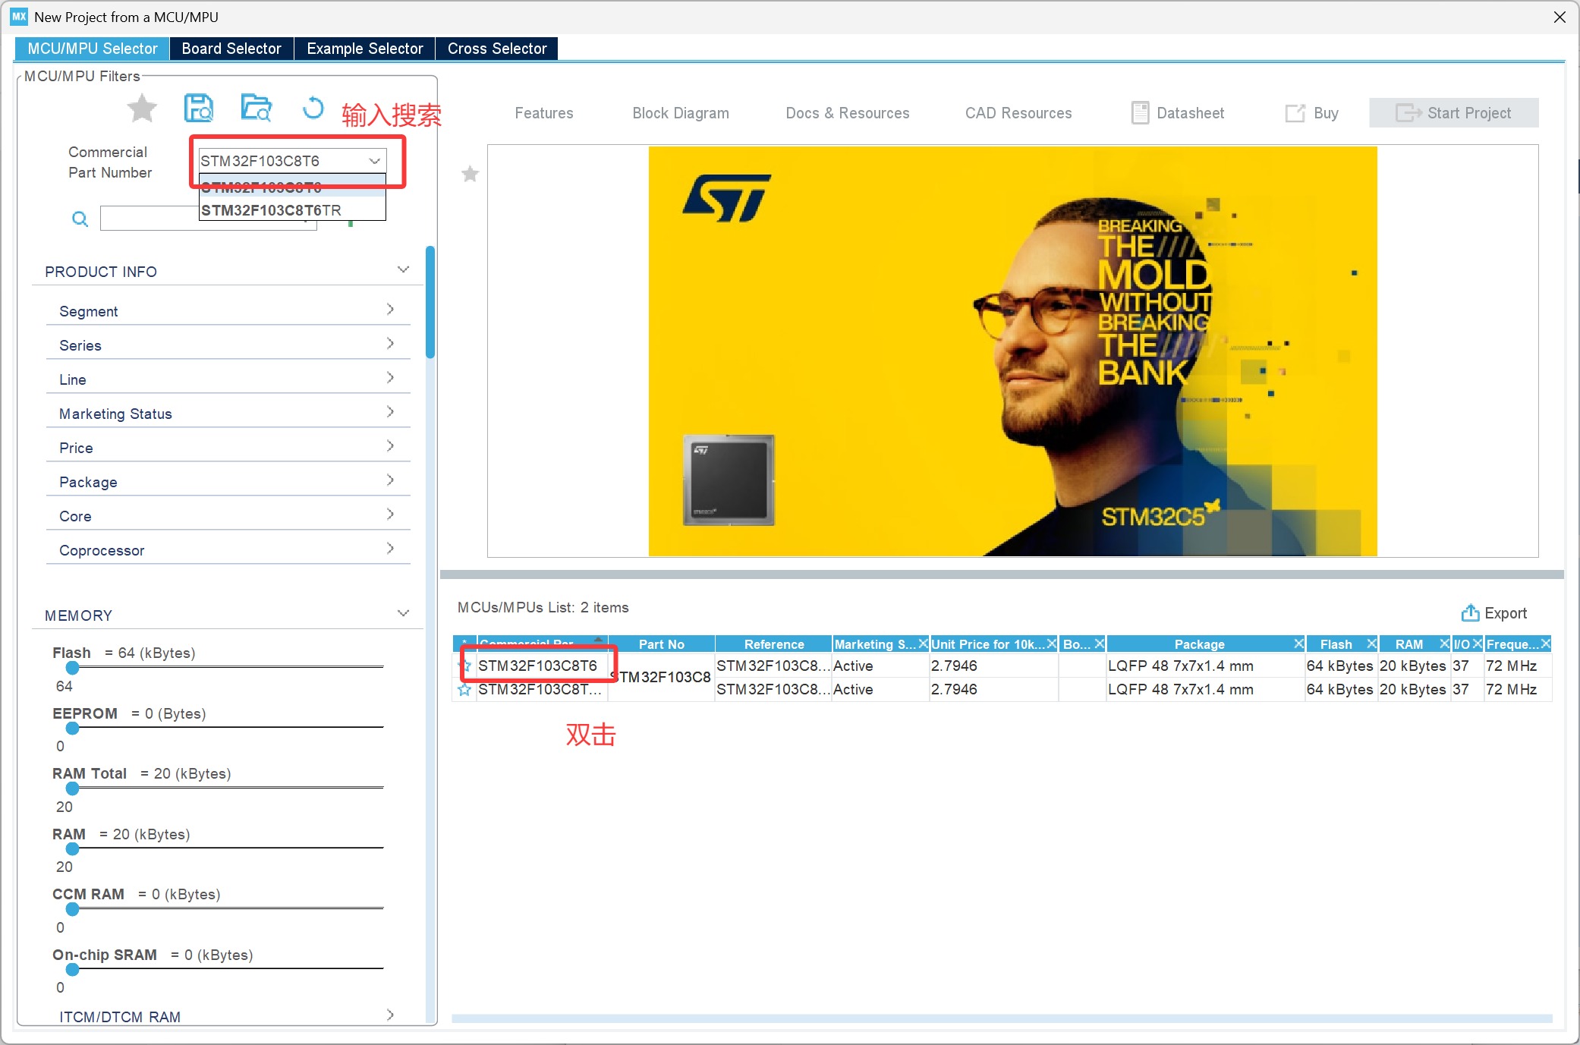This screenshot has height=1045, width=1580.
Task: Collapse the MEMORY section chevron
Action: [x=403, y=613]
